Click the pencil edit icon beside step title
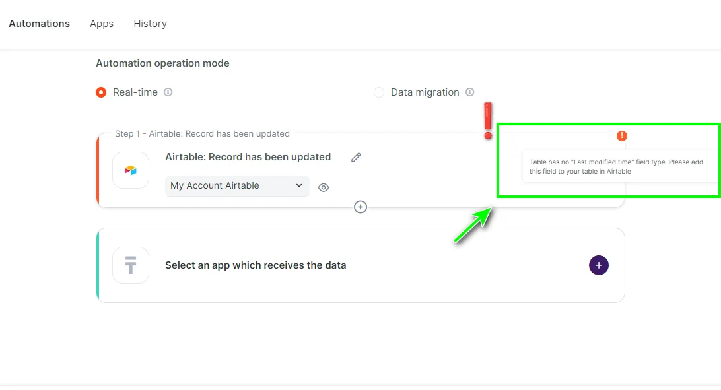721x390 pixels. [356, 157]
